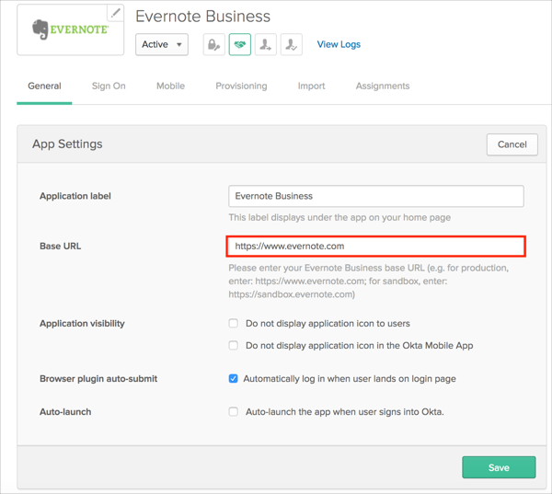Image resolution: width=552 pixels, height=494 pixels.
Task: Click the person with checkmark icon
Action: coord(291,44)
